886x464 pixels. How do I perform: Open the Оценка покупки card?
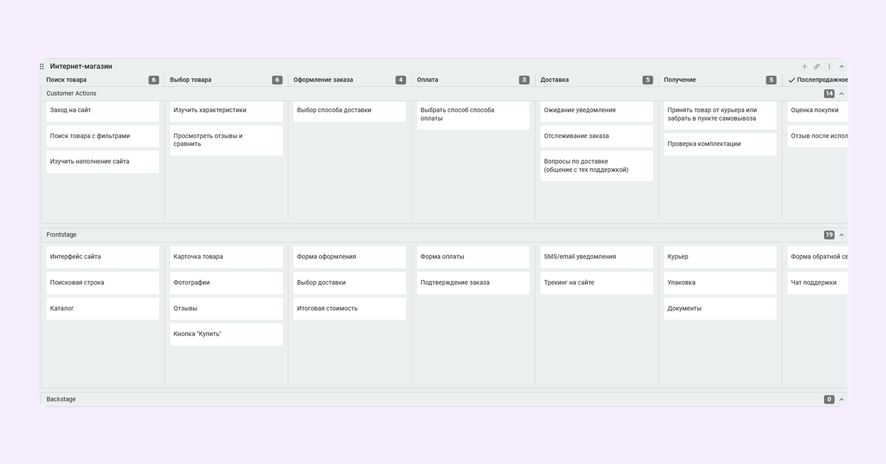click(x=817, y=111)
